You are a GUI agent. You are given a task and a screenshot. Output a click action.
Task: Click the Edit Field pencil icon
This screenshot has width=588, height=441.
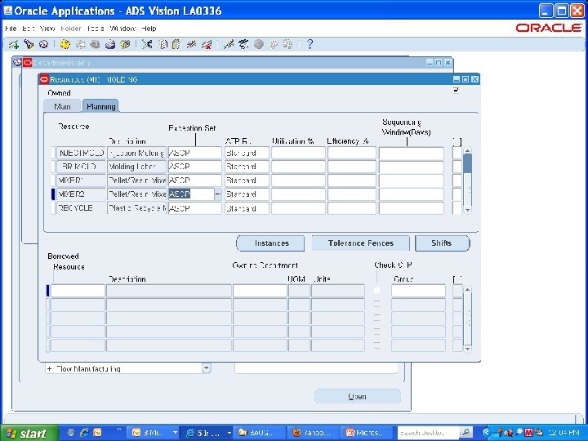229,45
